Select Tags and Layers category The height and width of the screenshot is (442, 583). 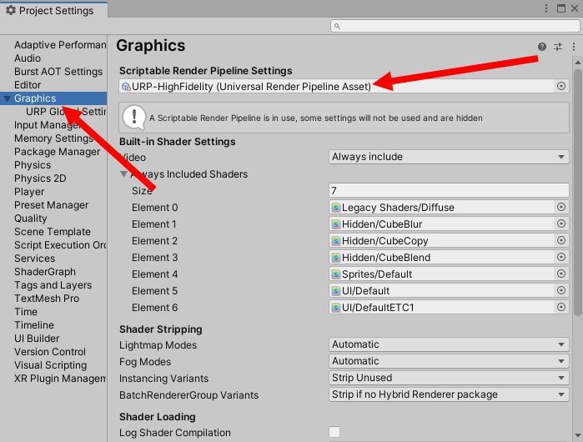tap(53, 285)
